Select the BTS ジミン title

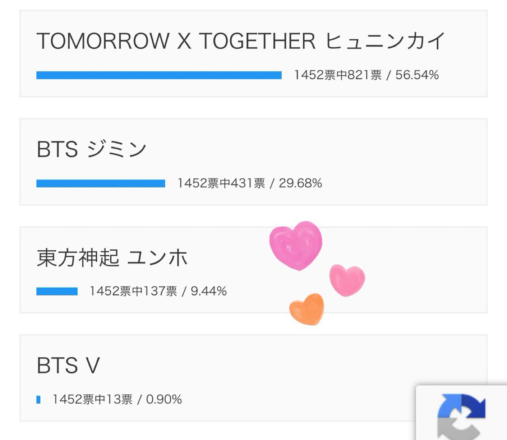(x=92, y=149)
